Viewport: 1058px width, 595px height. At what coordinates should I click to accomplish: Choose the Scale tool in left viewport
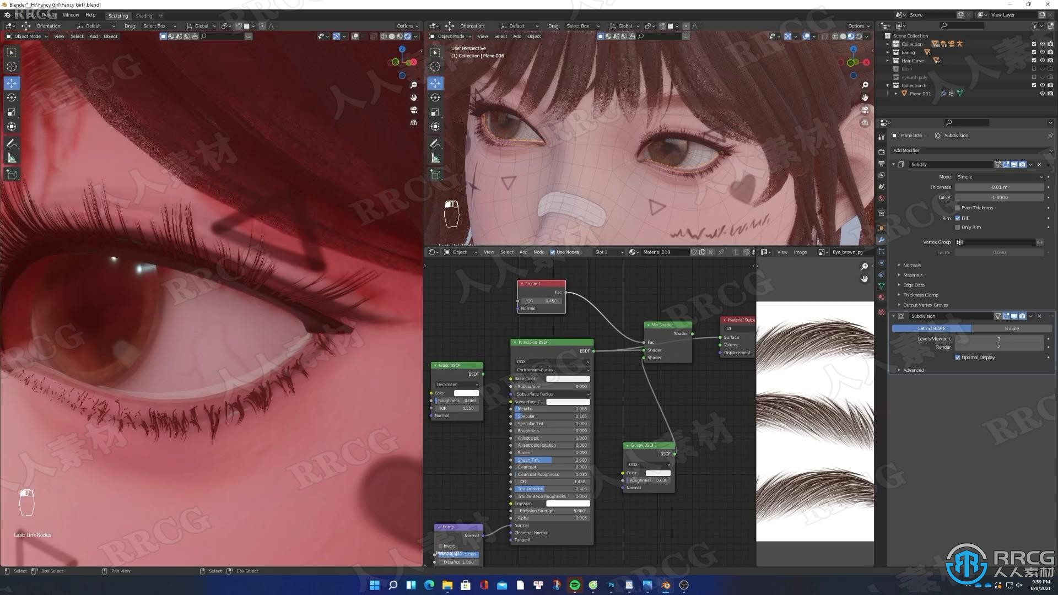click(12, 112)
